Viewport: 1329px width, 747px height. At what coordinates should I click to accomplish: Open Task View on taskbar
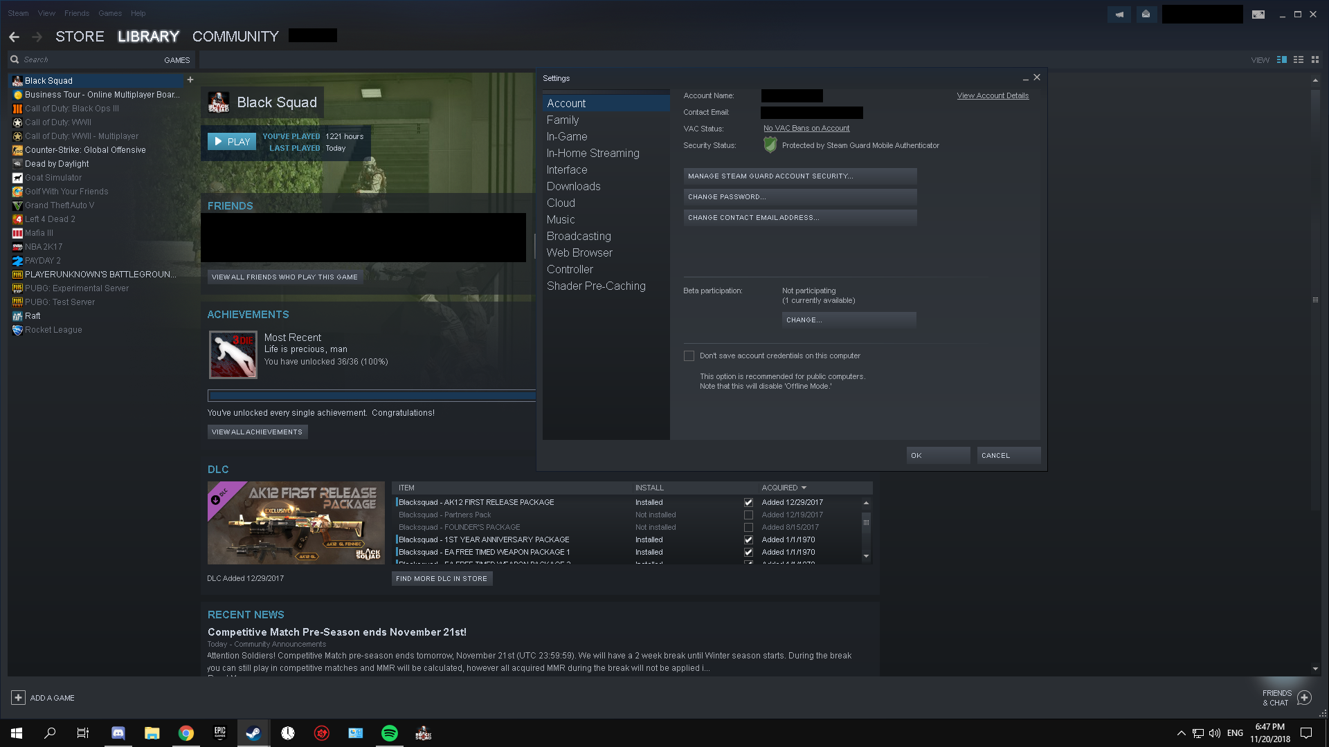[x=83, y=733]
